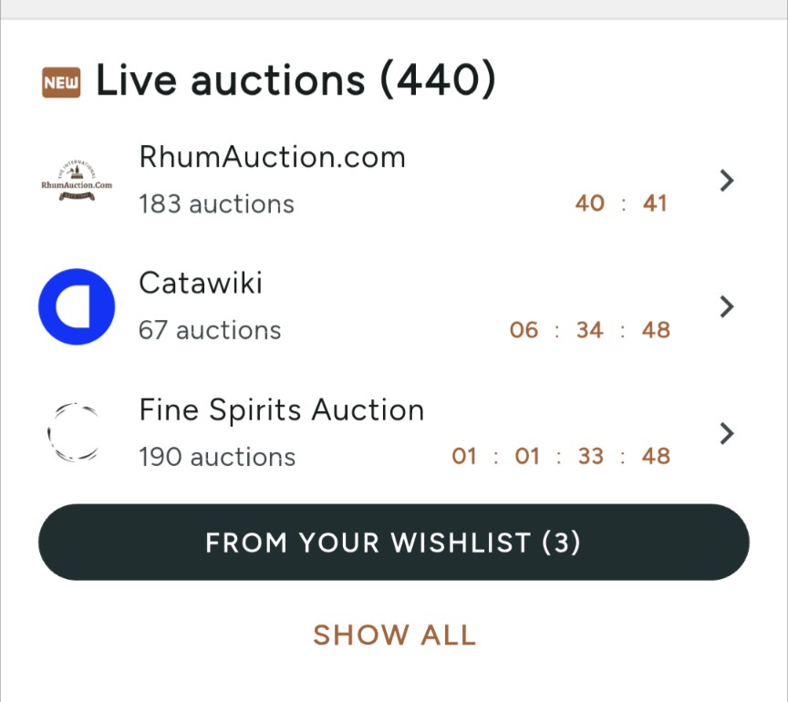Open the From Your Wishlist (3) button

[393, 542]
